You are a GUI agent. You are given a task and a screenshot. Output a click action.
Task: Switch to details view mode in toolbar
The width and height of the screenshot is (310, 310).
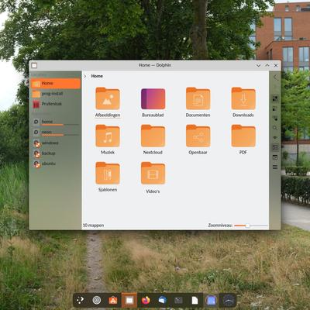[x=275, y=118]
